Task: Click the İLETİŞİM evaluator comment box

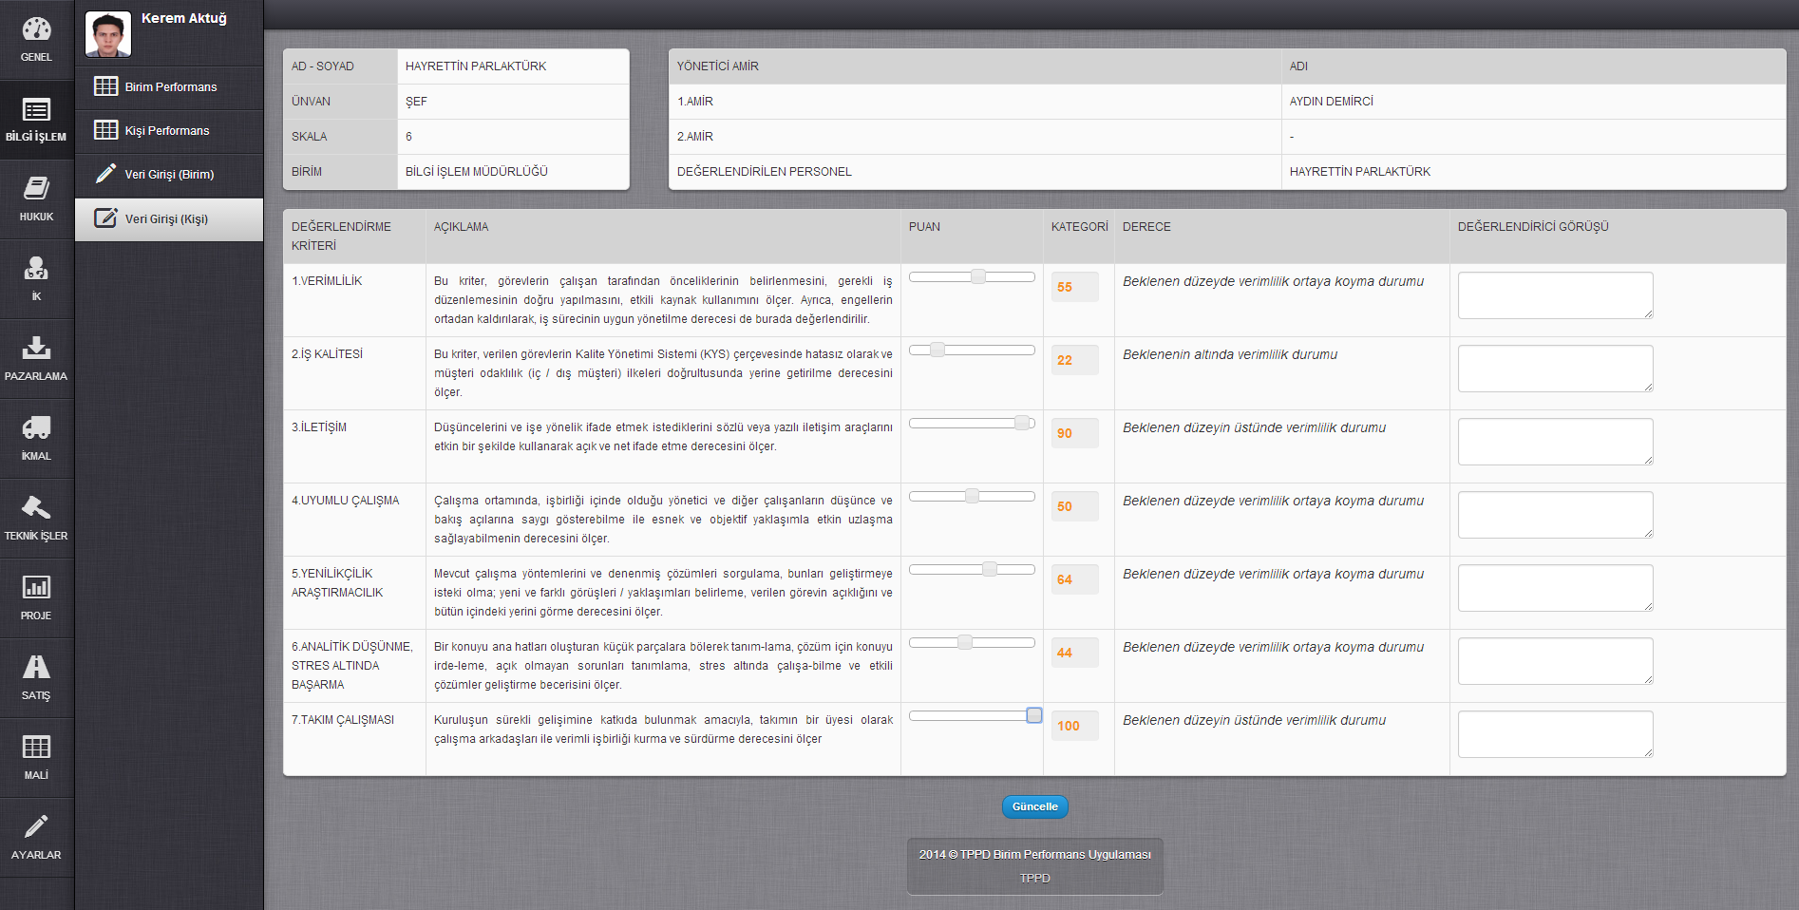Action: click(1555, 442)
